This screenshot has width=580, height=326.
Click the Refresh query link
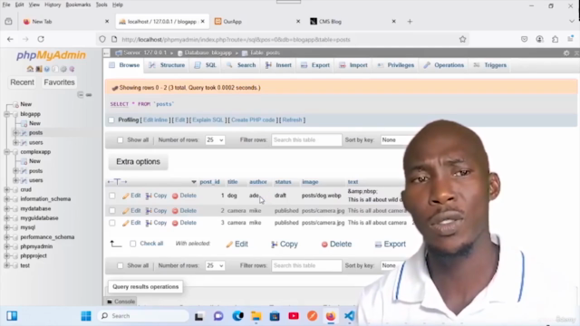pyautogui.click(x=292, y=120)
